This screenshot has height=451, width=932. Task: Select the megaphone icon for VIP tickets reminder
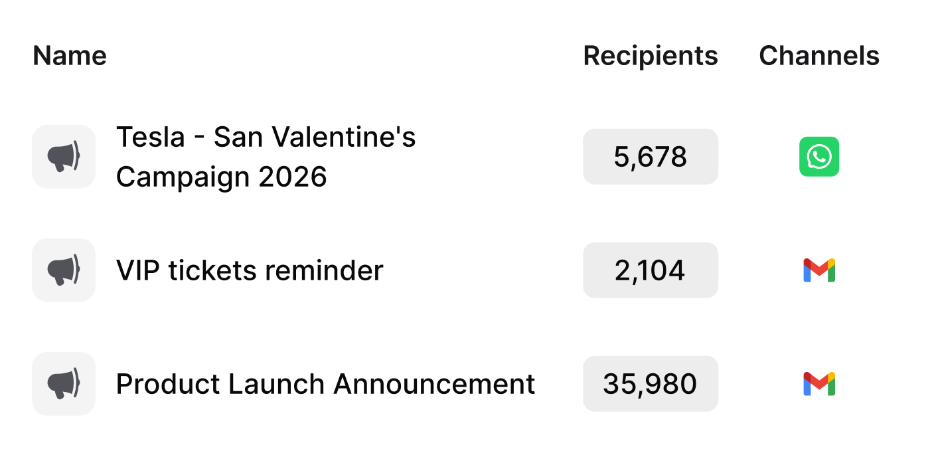coord(64,270)
